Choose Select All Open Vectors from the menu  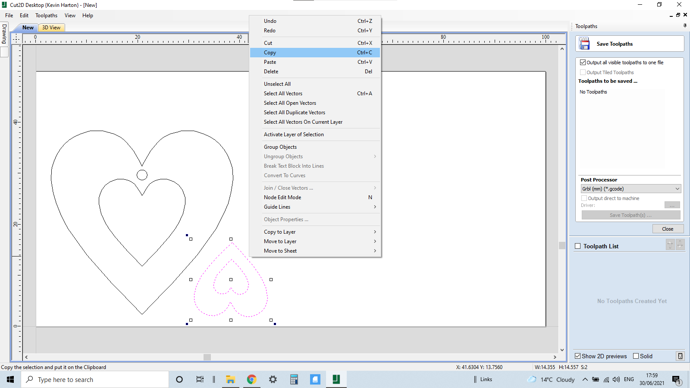click(290, 103)
